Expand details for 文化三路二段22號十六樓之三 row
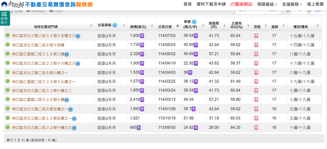This screenshot has width=327, height=149. (8, 63)
